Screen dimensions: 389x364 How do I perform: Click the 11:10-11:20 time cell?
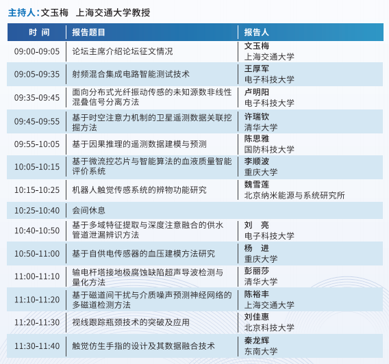(37, 300)
